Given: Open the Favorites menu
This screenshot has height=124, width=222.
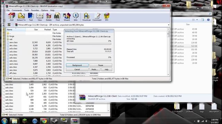Looking at the screenshot, I should 35,10.
